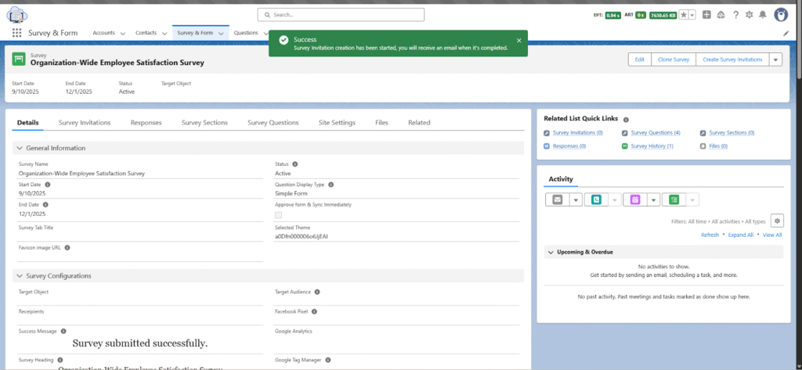
Task: Expand more actions dropdown beside Create Survey Invitations
Action: click(x=775, y=59)
